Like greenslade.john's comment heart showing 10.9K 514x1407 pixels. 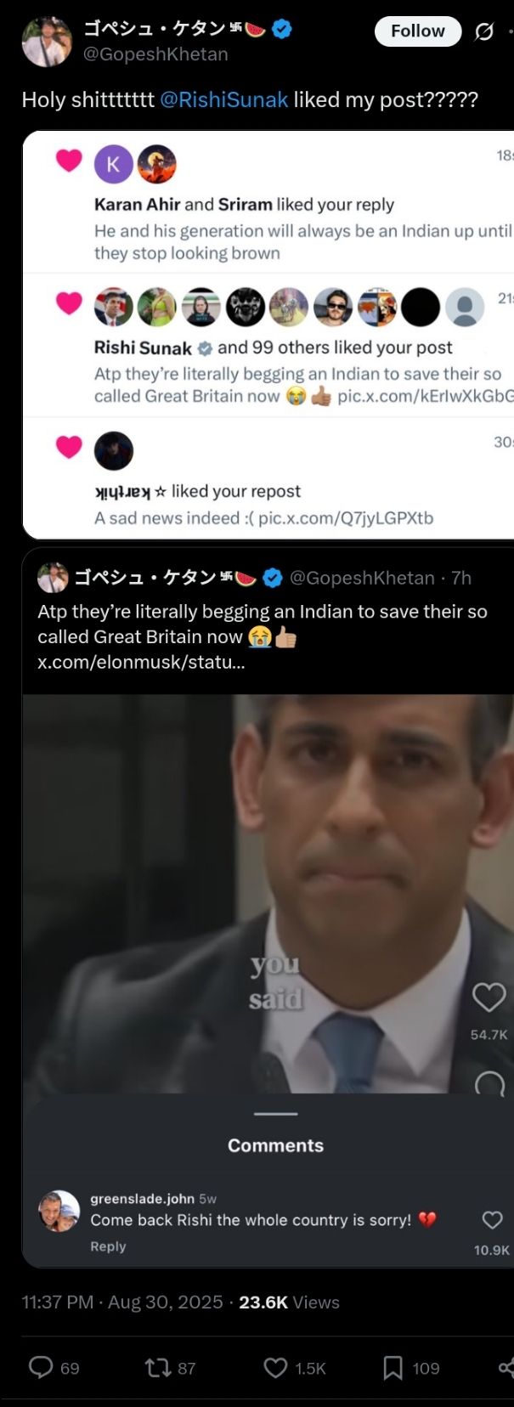[493, 1220]
